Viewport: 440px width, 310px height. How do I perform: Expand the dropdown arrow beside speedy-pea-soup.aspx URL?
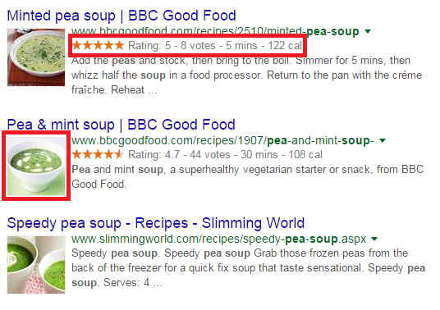(x=374, y=239)
